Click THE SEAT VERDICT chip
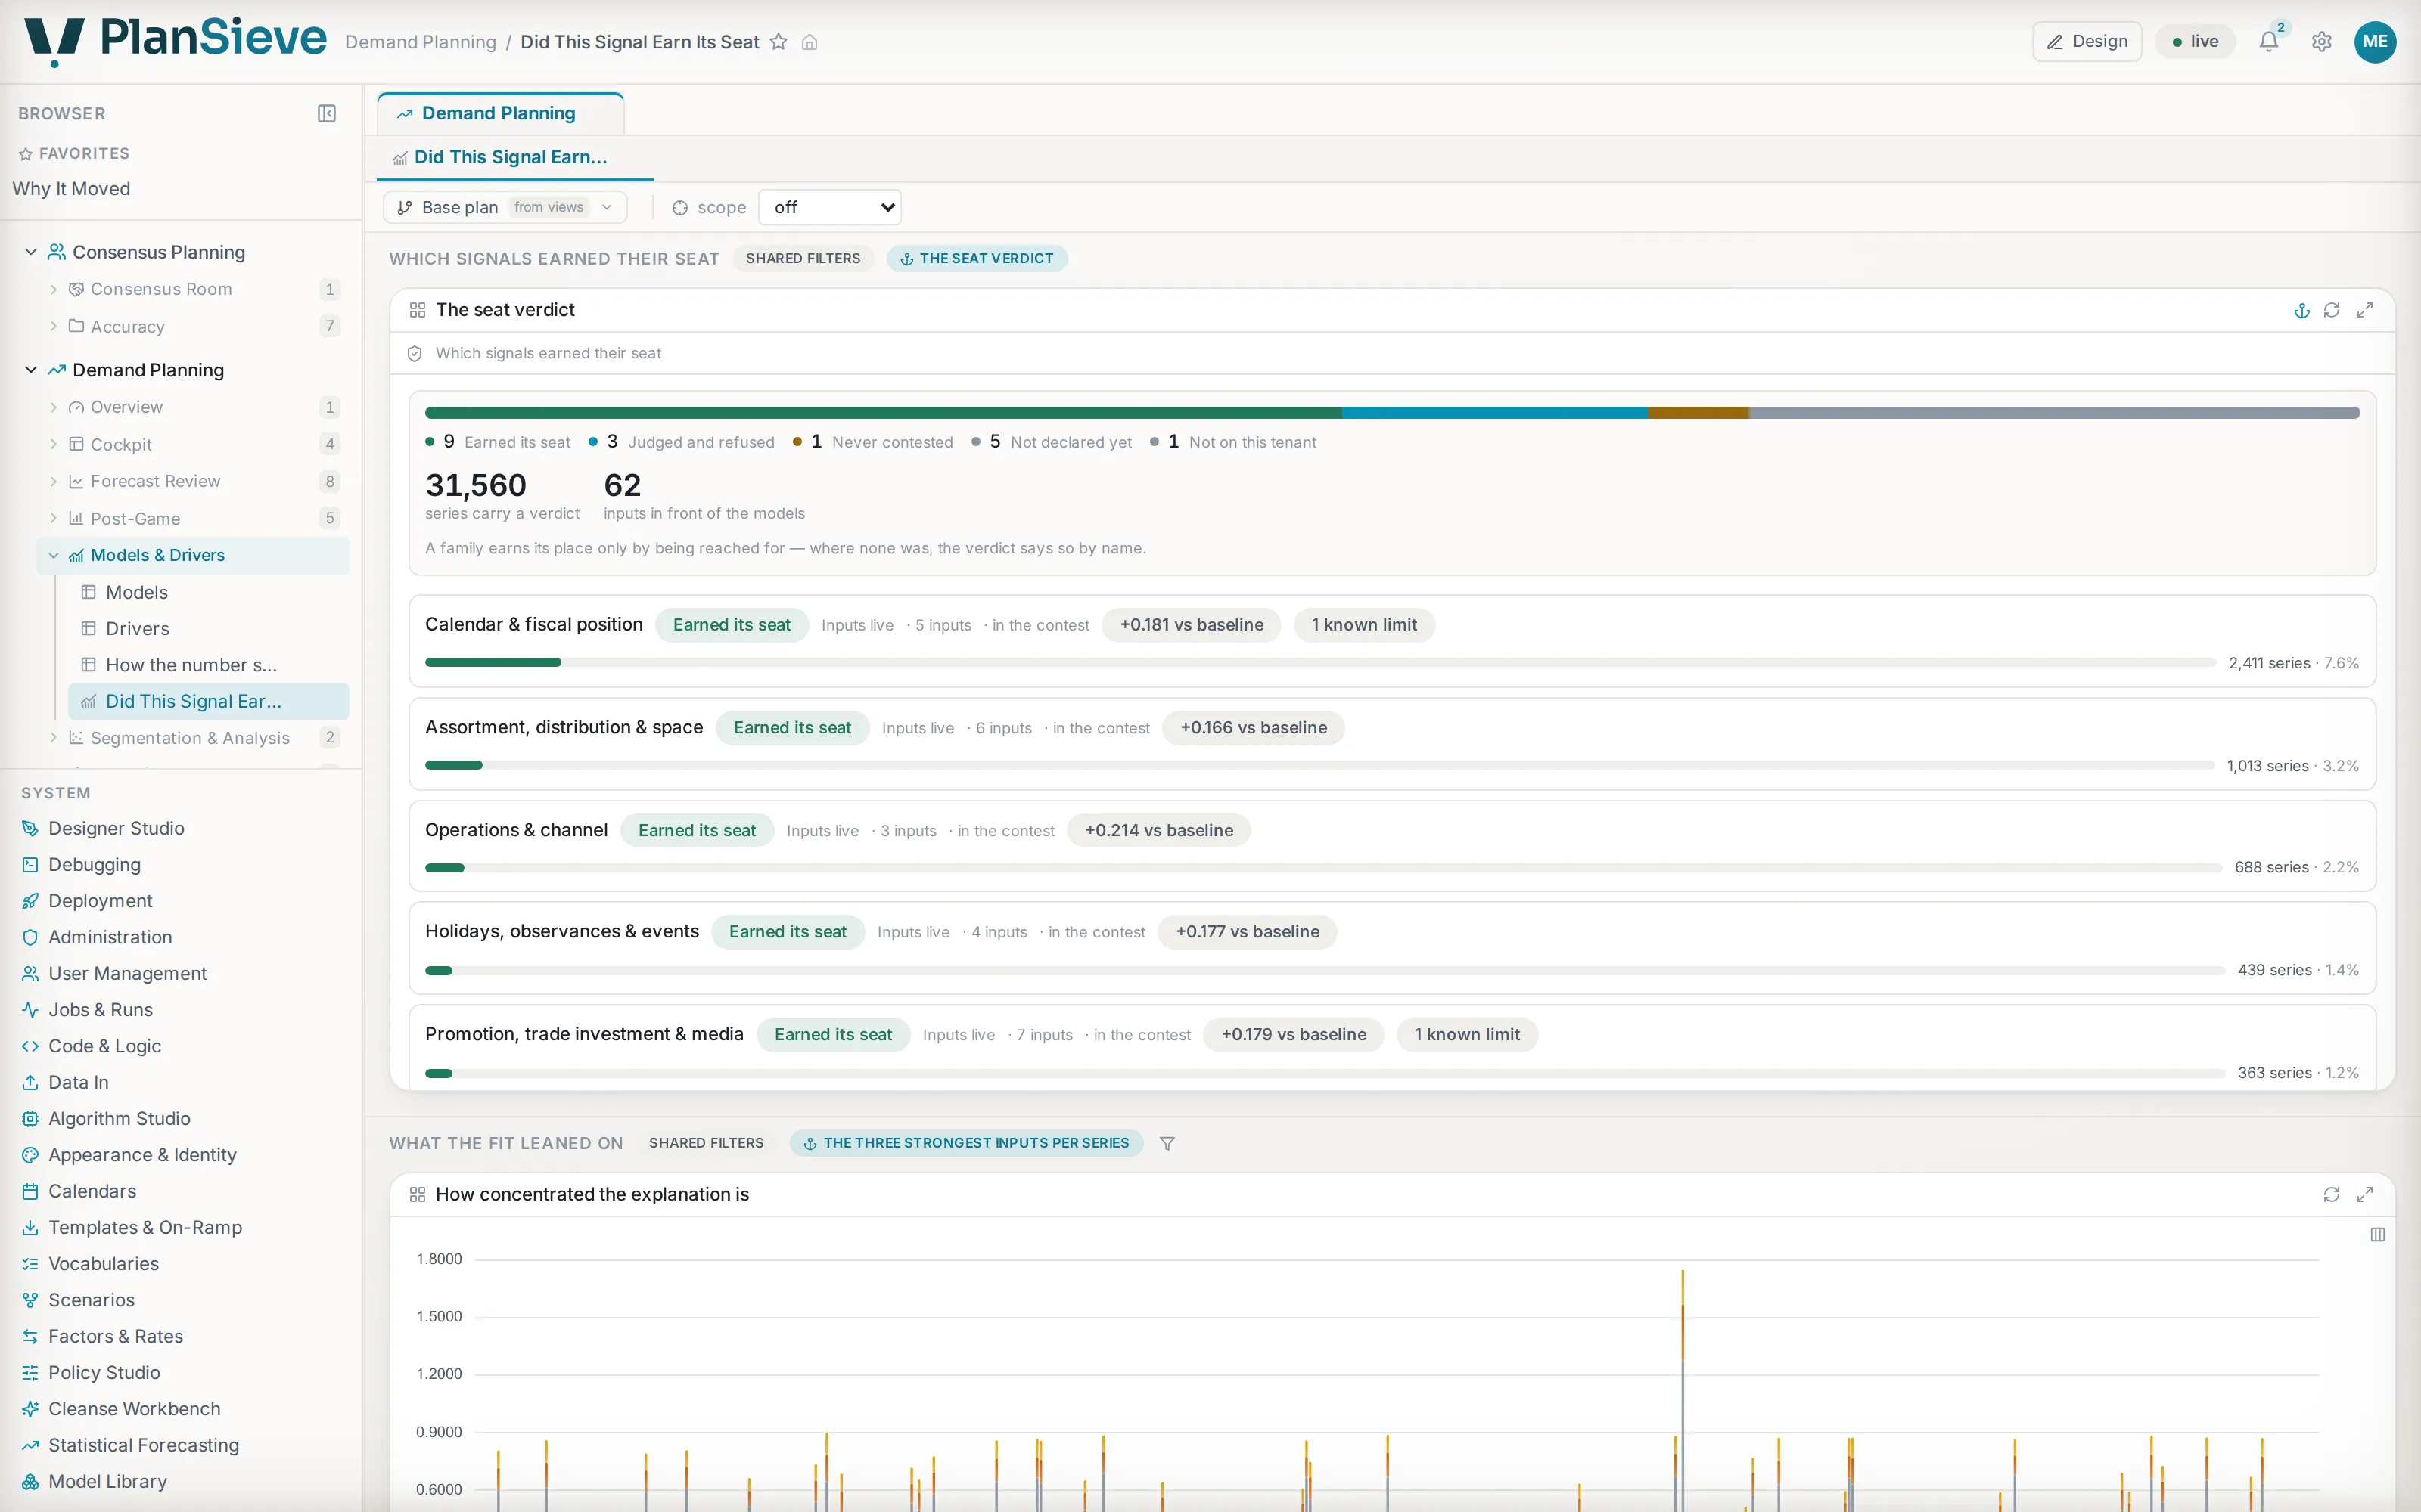 (977, 258)
